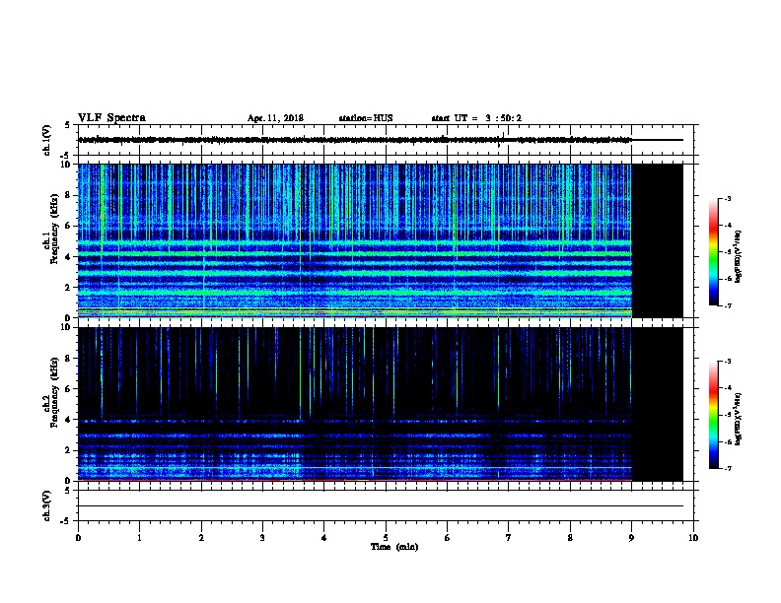Click the "4" tick on the time axis
Viewport: 781px width, 603px height.
[x=323, y=538]
